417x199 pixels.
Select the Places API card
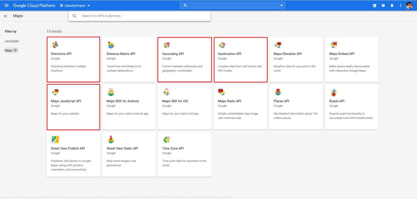tap(296, 107)
